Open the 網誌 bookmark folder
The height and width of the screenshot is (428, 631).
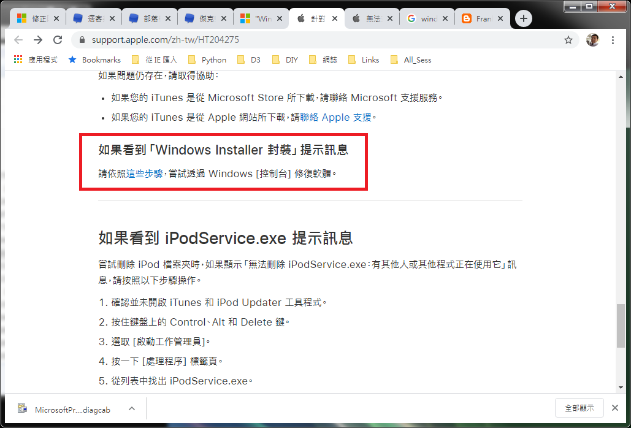[323, 60]
